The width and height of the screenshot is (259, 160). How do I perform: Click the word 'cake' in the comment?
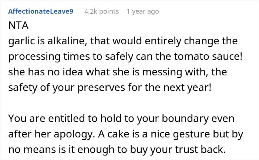tap(118, 134)
